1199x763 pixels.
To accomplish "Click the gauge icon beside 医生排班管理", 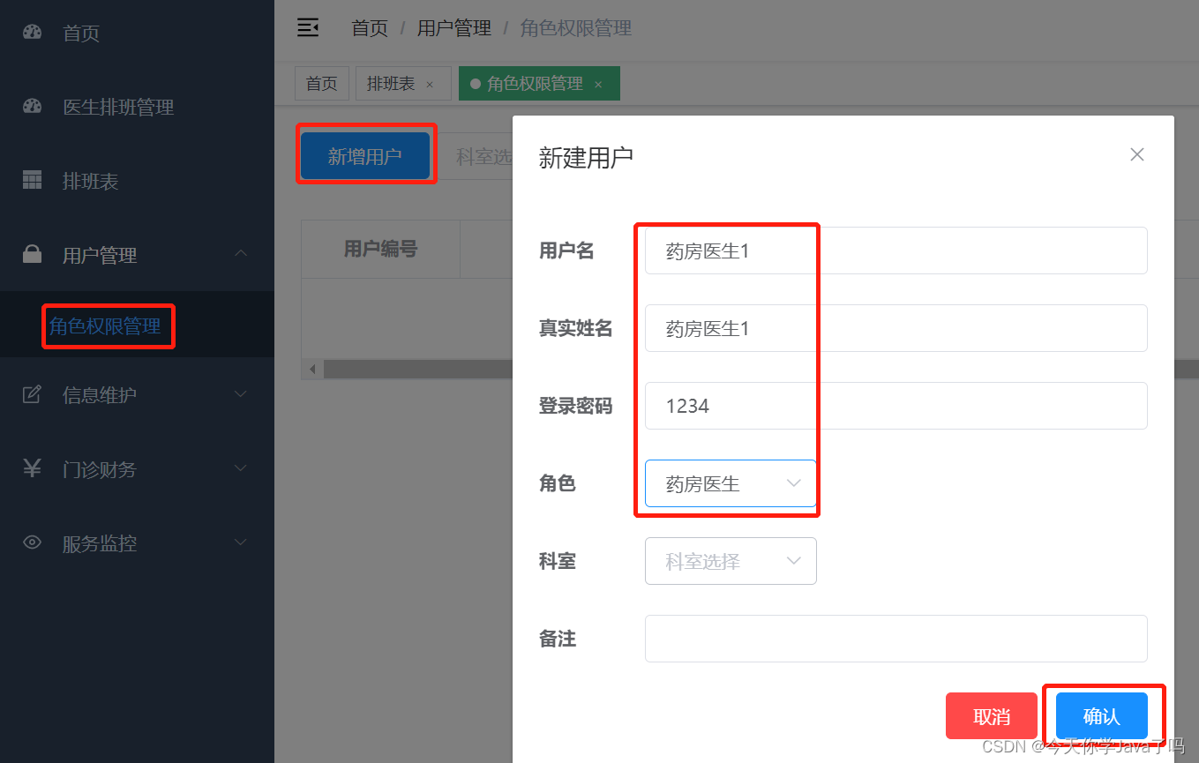I will (x=32, y=107).
